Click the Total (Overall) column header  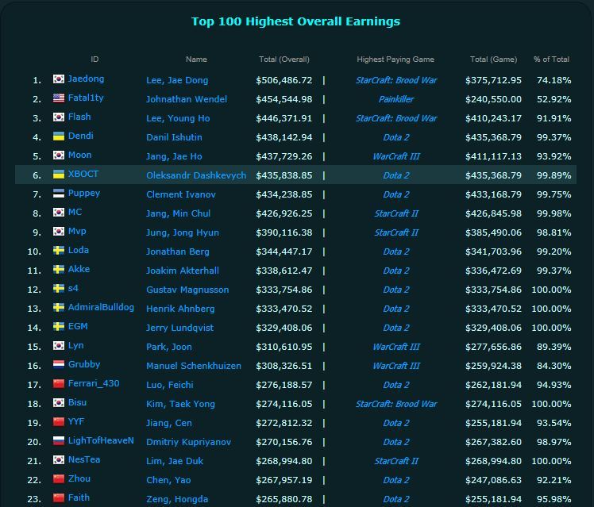(284, 60)
